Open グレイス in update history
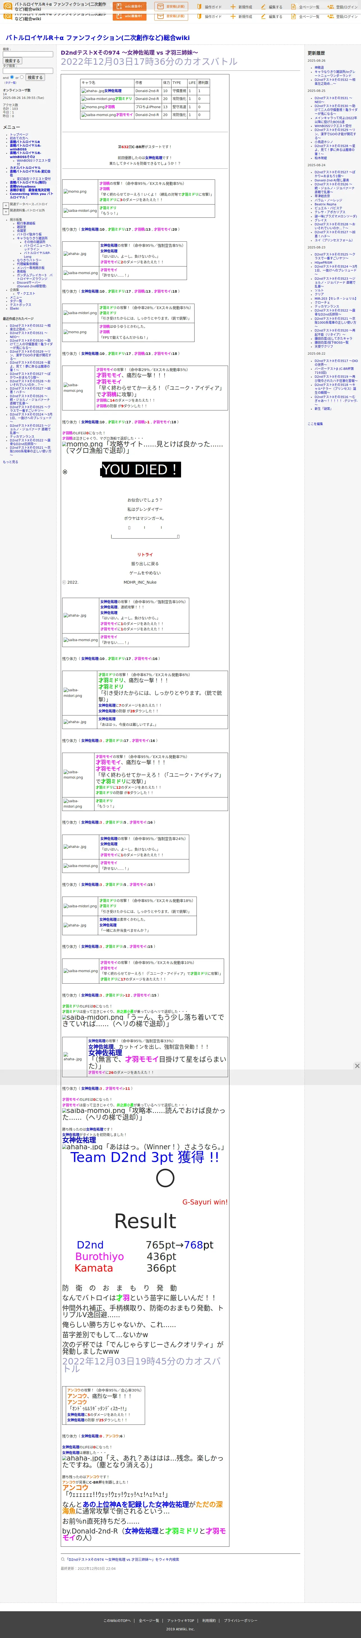 tap(321, 220)
